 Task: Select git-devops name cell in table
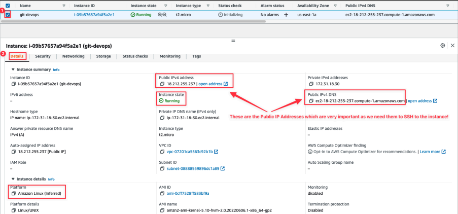(29, 15)
